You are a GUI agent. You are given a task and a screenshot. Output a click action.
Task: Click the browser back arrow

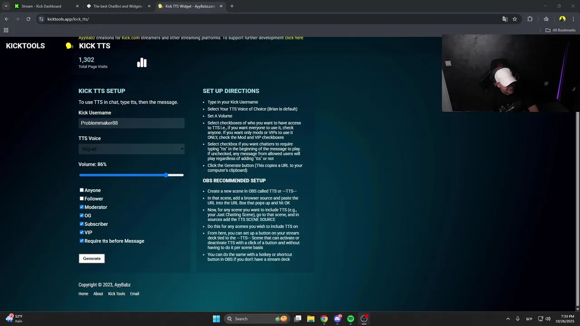(6, 19)
